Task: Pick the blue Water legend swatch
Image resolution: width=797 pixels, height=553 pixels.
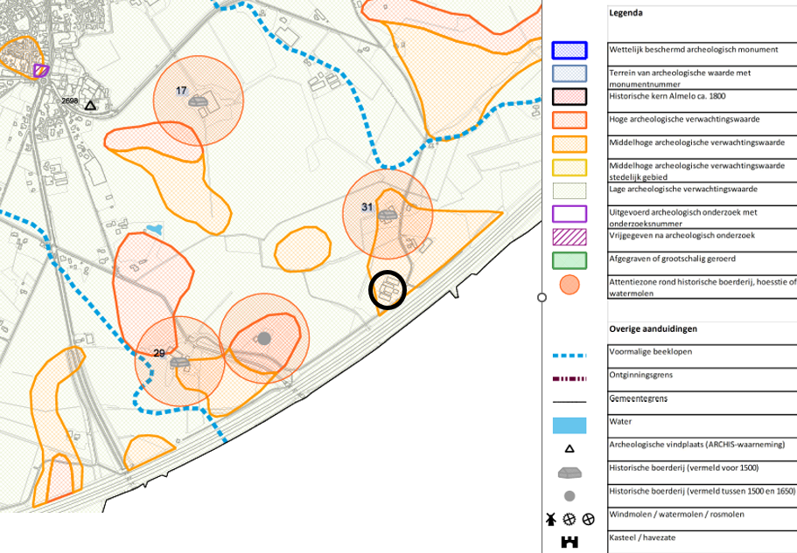Action: (x=570, y=425)
